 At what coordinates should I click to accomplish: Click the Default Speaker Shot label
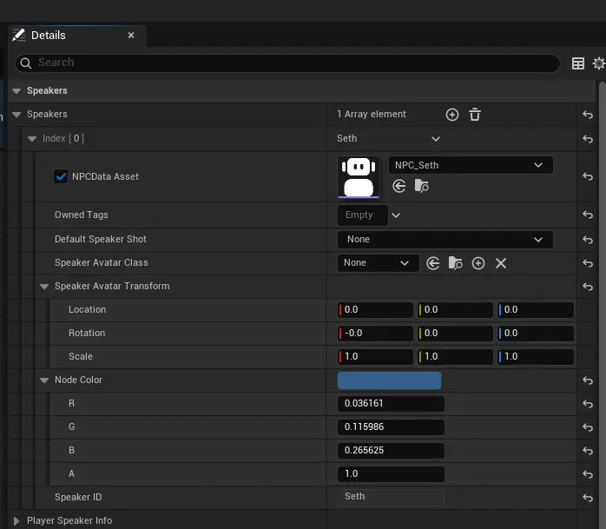pyautogui.click(x=101, y=240)
